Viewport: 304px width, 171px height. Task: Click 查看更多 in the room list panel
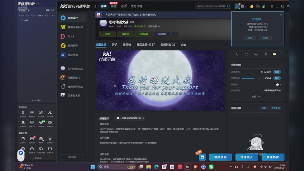[x=275, y=108]
